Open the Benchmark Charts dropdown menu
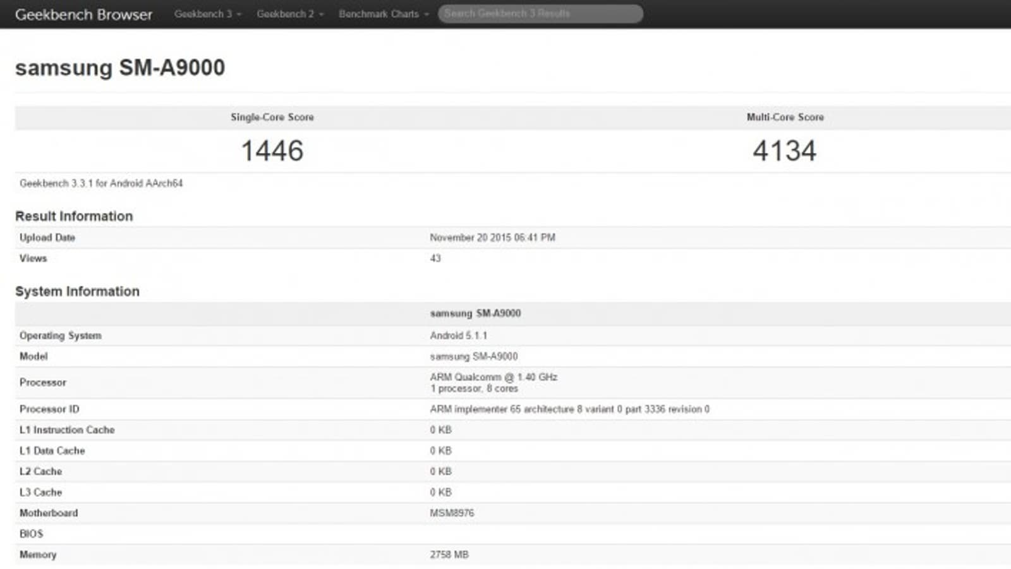Viewport: 1011px width, 569px height. (x=384, y=14)
